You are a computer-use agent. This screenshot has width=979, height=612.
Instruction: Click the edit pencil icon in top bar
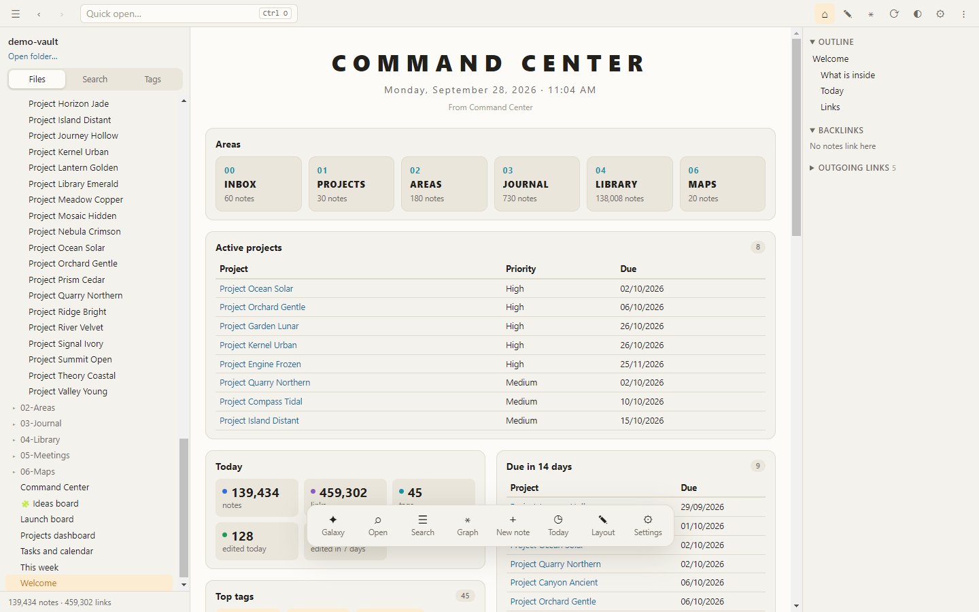[x=848, y=14]
